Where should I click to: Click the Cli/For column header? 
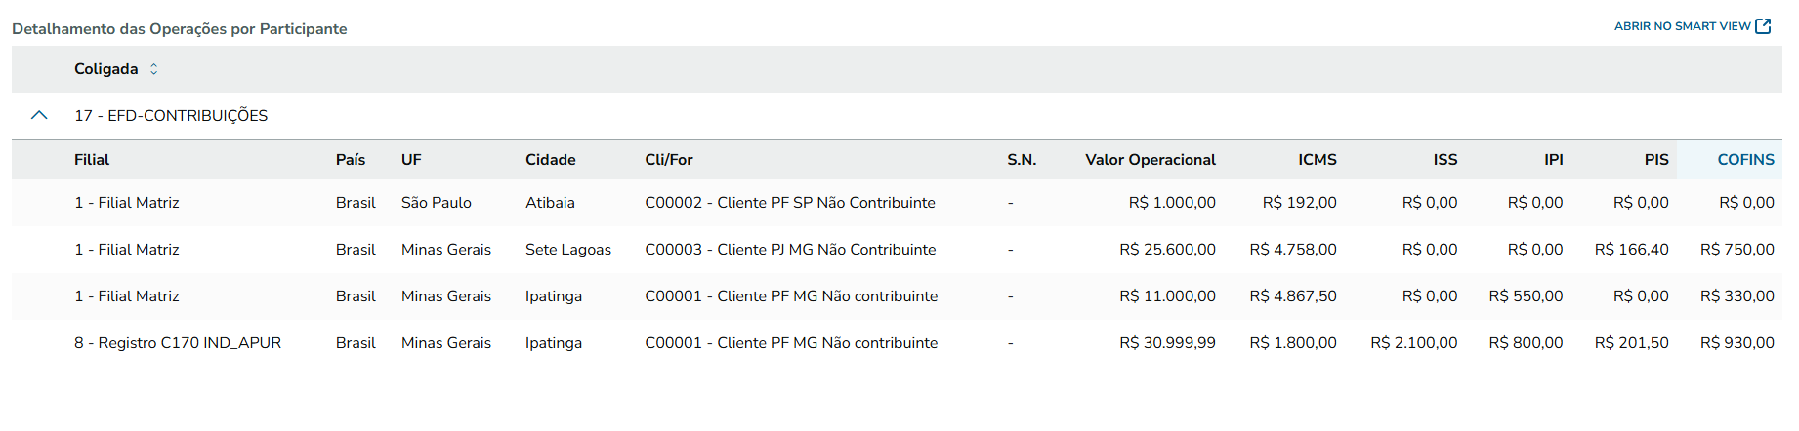[x=668, y=160]
